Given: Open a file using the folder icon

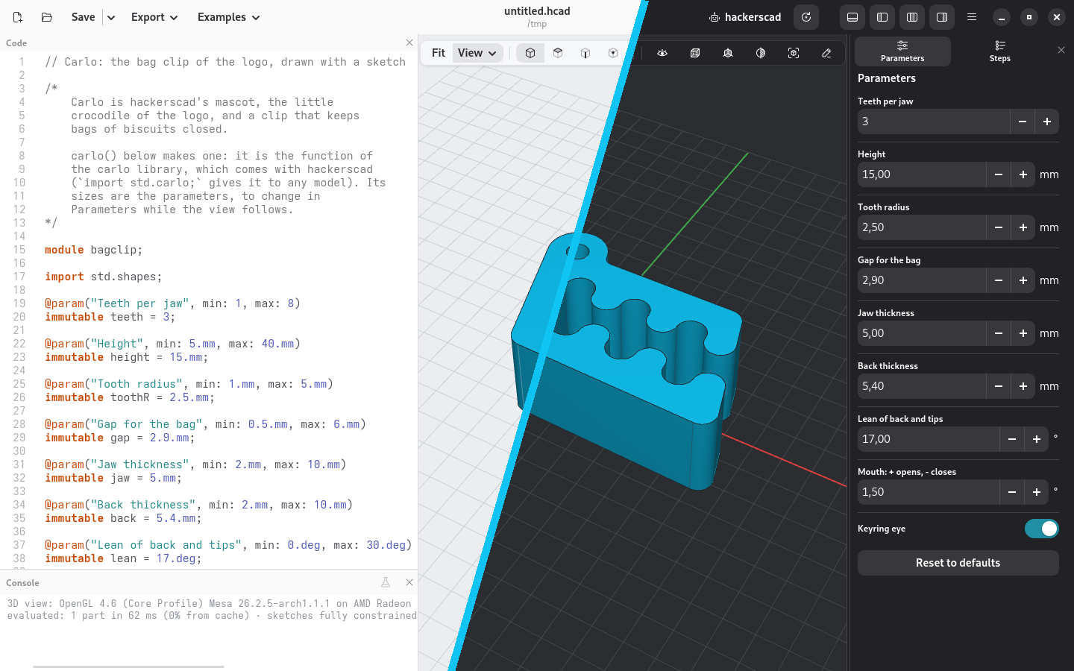Looking at the screenshot, I should tap(47, 17).
